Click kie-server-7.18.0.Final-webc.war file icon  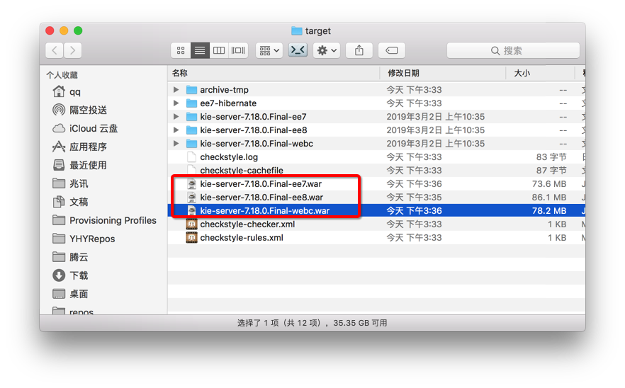tap(192, 211)
